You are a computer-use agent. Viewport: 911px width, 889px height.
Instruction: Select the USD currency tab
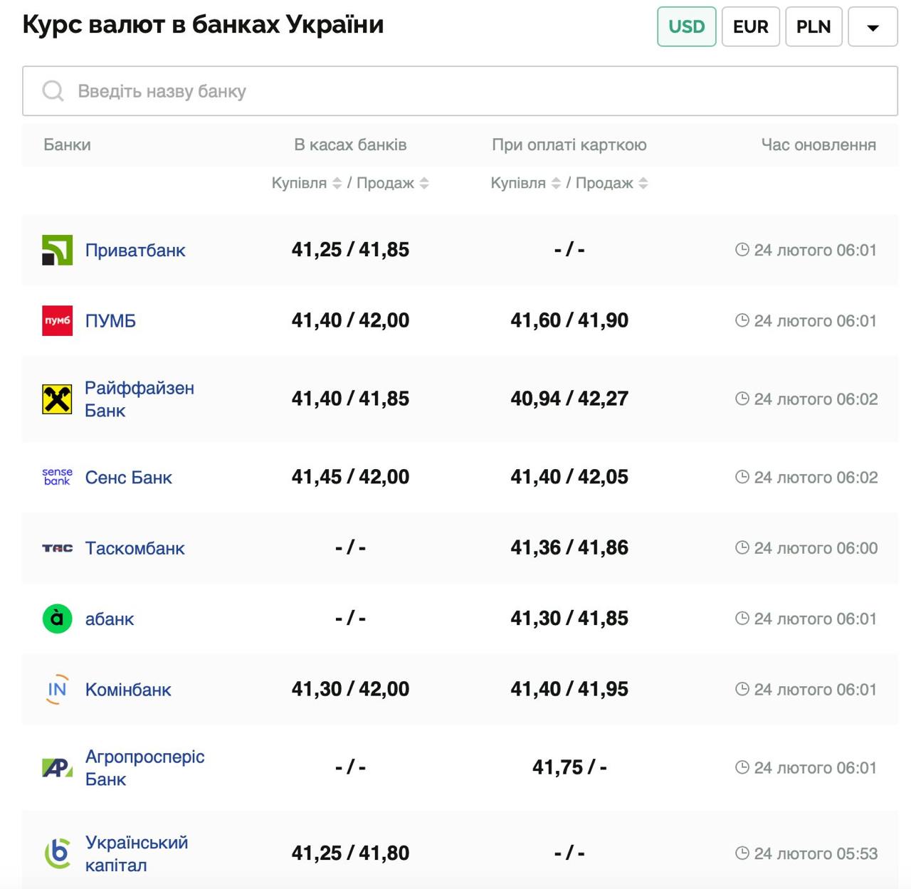pos(686,27)
